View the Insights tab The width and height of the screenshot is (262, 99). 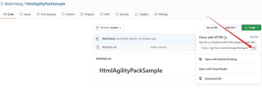click(141, 14)
